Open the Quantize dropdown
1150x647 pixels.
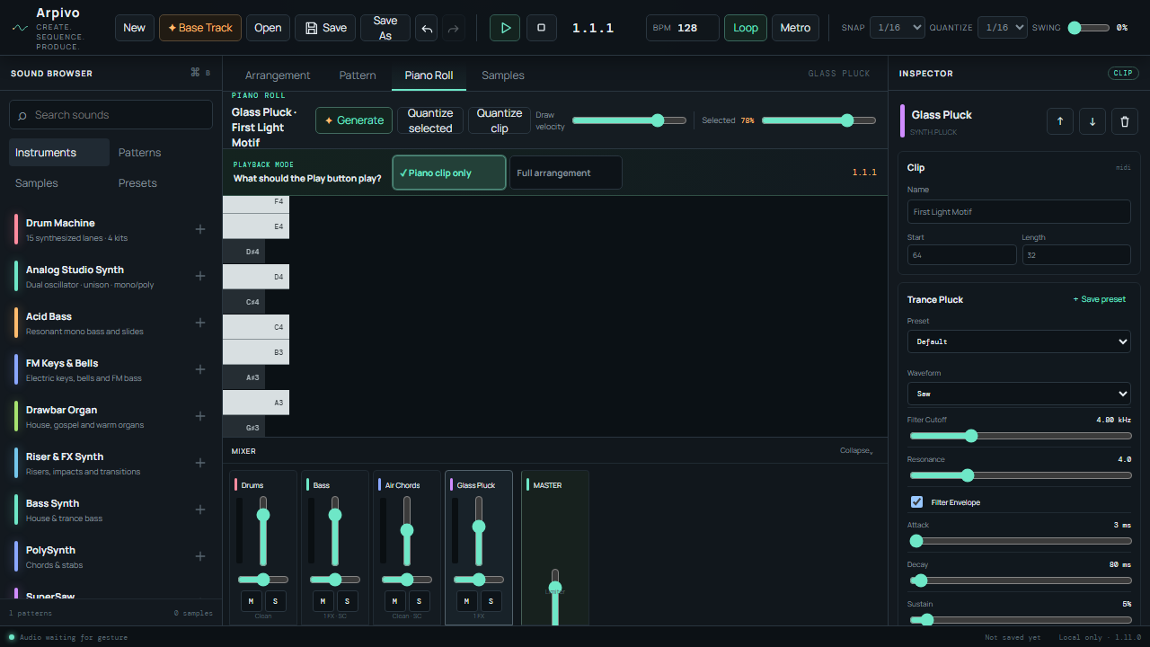click(x=1003, y=28)
